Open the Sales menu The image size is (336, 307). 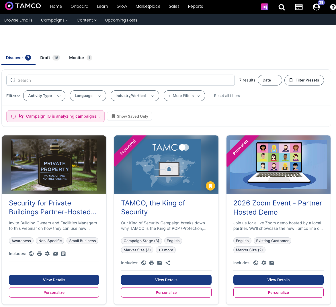point(174,6)
